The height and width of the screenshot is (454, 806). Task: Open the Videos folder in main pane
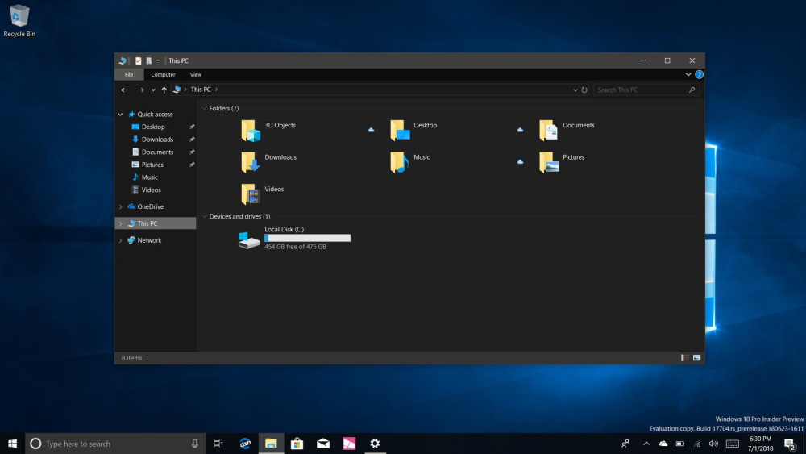coord(251,194)
